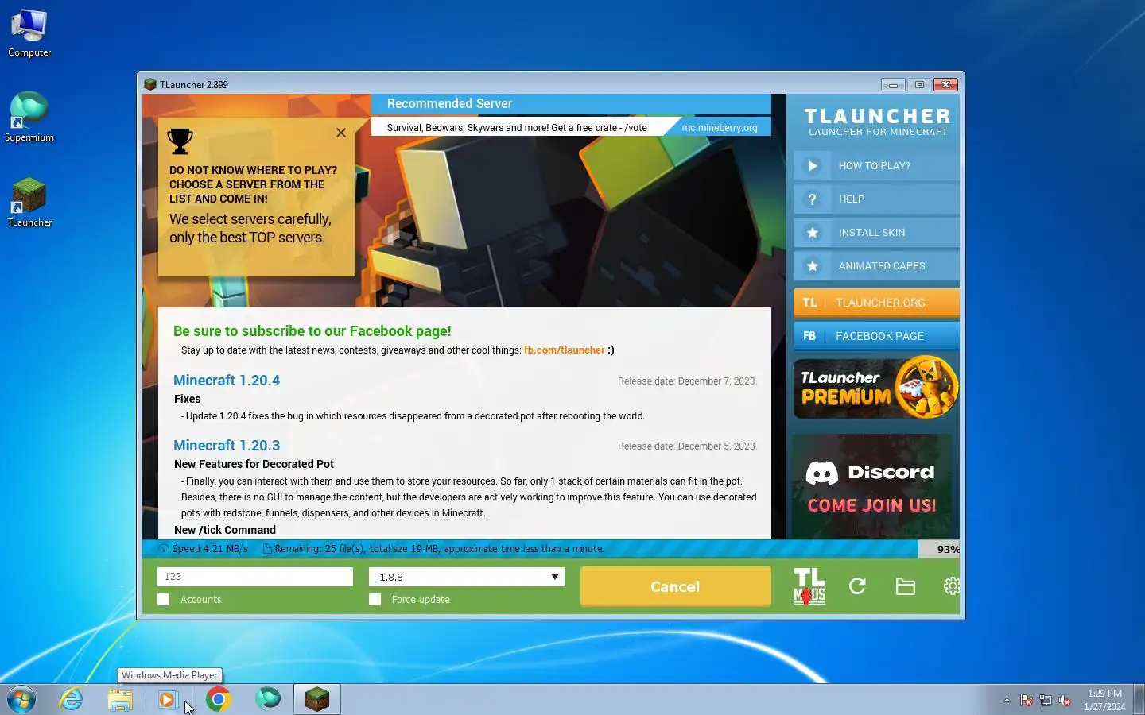Click the trophy icon in tip box
The width and height of the screenshot is (1145, 715).
(x=180, y=141)
